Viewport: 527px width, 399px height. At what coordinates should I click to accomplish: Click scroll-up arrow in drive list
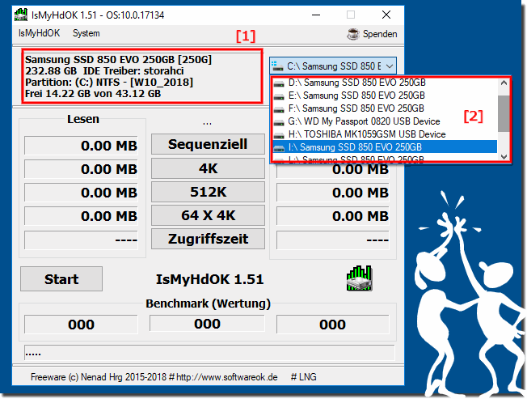pyautogui.click(x=504, y=83)
